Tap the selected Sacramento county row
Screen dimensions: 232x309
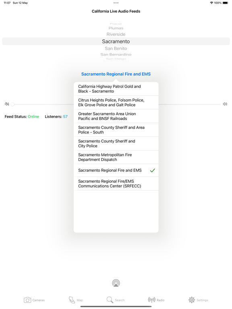[x=116, y=41]
